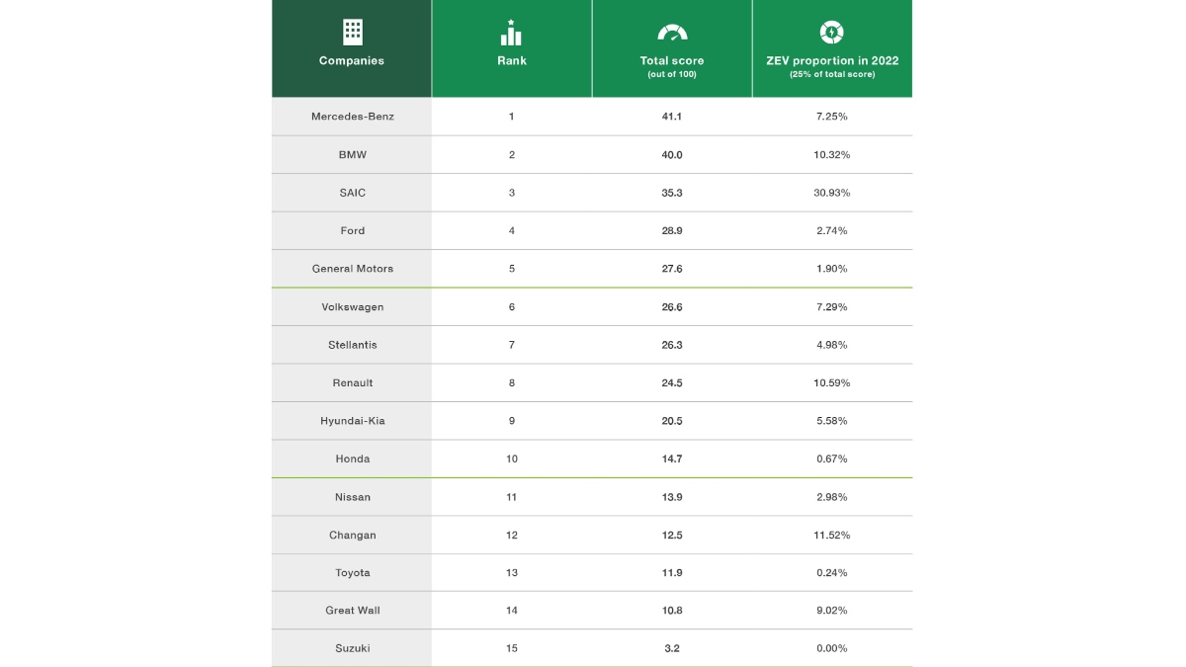
Task: Click Renault's 10.59% ZEV proportion
Action: click(x=832, y=383)
